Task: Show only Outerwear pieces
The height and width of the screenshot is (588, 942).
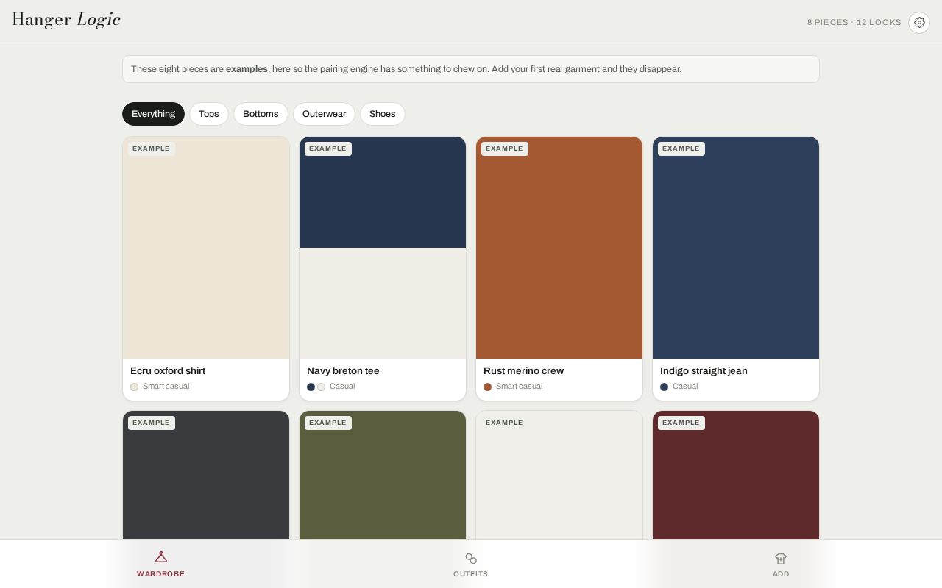Action: pyautogui.click(x=324, y=114)
